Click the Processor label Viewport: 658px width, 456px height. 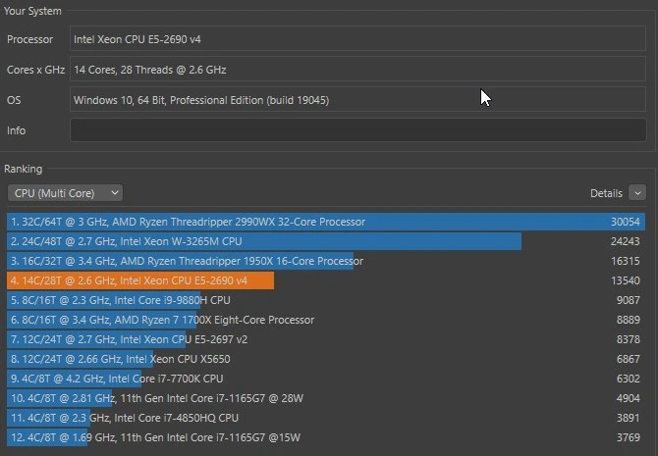[x=29, y=39]
